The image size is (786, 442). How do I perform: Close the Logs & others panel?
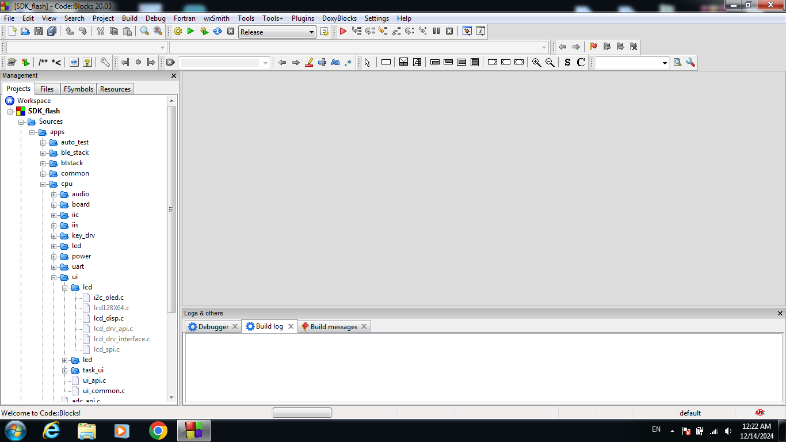coord(780,314)
